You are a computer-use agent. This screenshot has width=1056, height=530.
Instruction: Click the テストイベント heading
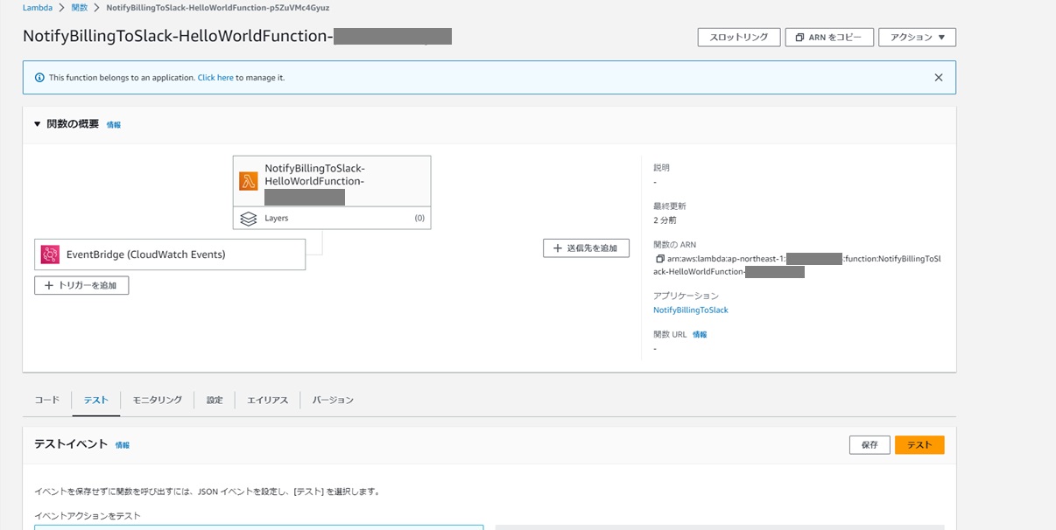[71, 444]
